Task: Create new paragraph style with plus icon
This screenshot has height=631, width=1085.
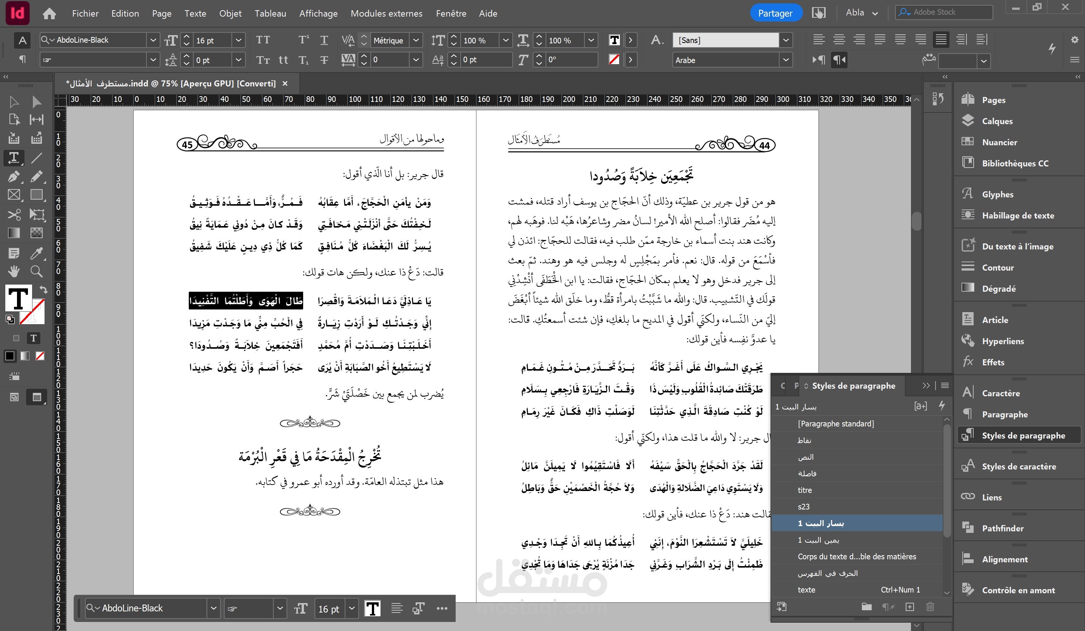Action: tap(910, 607)
